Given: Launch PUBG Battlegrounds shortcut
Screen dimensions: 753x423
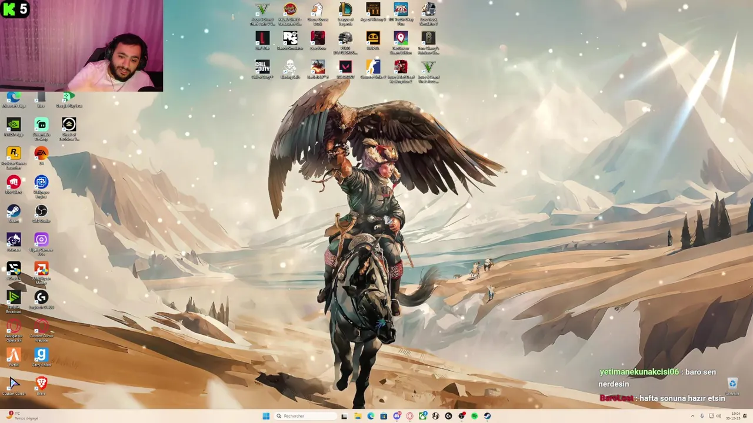Looking at the screenshot, I should tap(345, 43).
